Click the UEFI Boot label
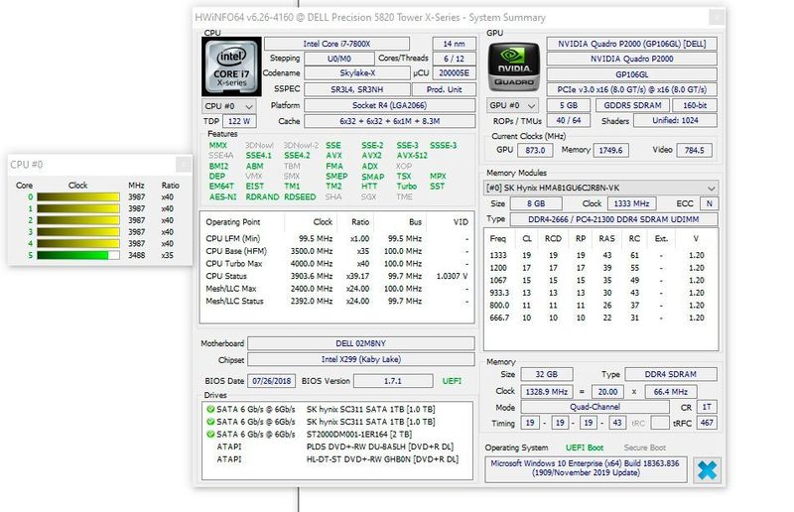This screenshot has width=794, height=512. click(x=584, y=448)
